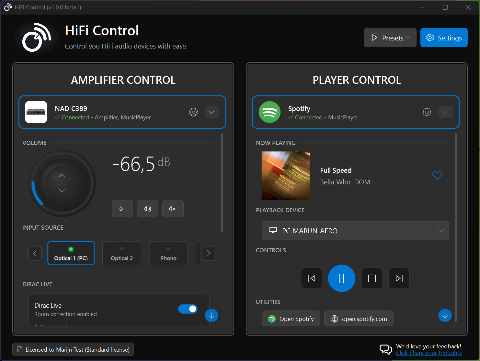Pause the currently playing song

[341, 278]
